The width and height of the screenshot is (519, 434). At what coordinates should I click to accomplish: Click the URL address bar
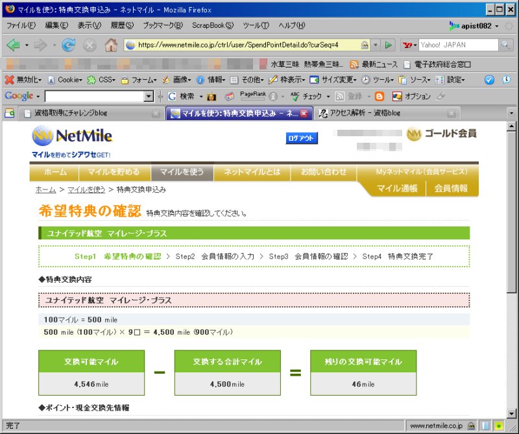click(x=248, y=45)
